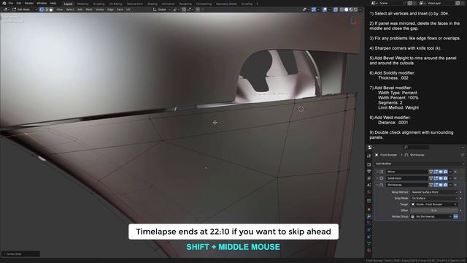Image resolution: width=467 pixels, height=263 pixels.
Task: Invert the Shrinkwrap vertex group
Action: pyautogui.click(x=455, y=216)
